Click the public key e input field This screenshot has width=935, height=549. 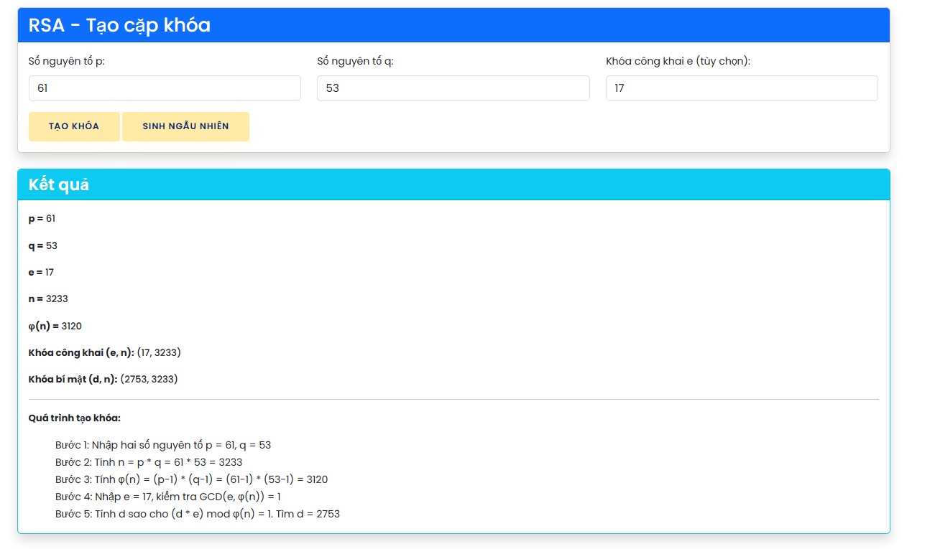point(742,88)
